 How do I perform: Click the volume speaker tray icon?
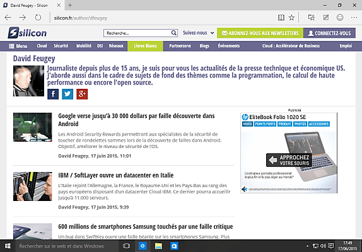coord(323,246)
